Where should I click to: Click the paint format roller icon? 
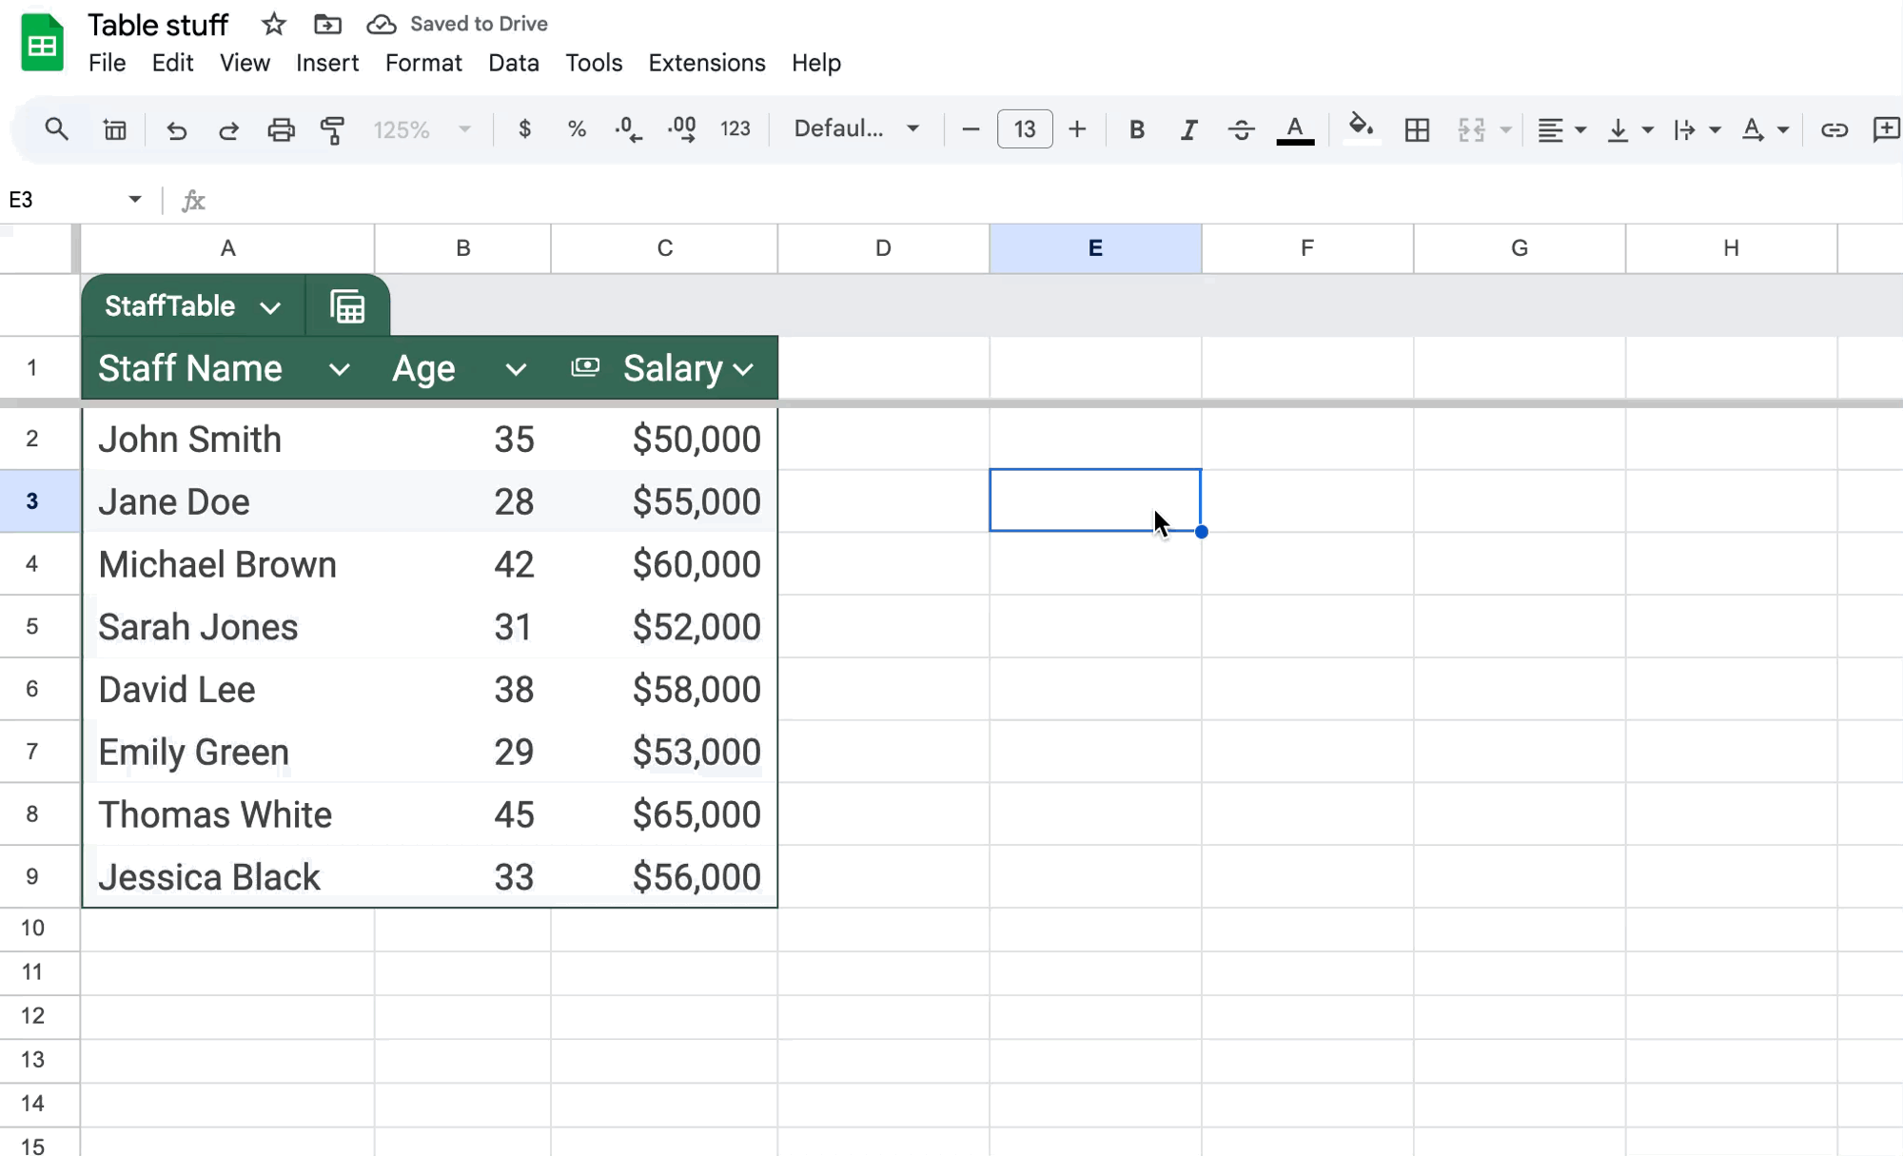click(x=332, y=129)
